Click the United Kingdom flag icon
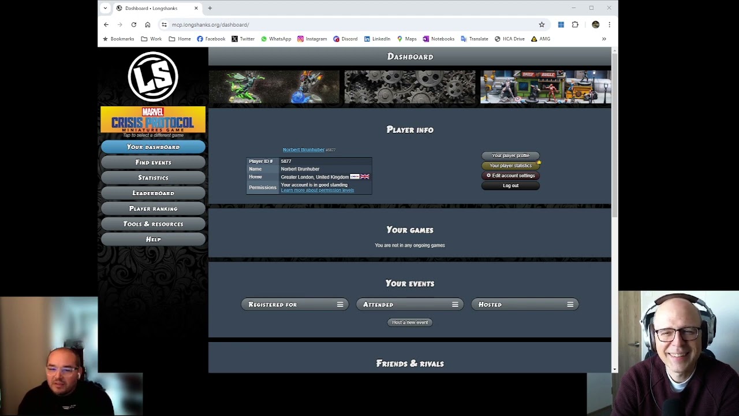Screen dimensions: 739x416 [x=365, y=177]
